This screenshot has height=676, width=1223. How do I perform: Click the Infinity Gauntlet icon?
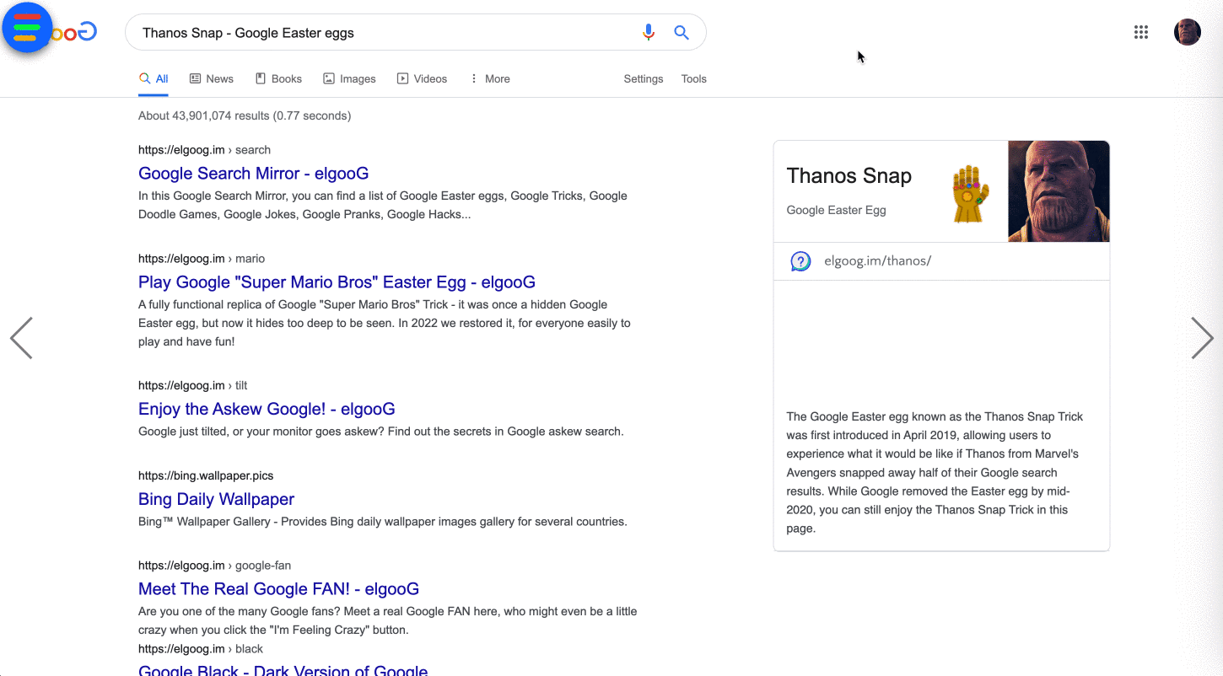pos(970,195)
